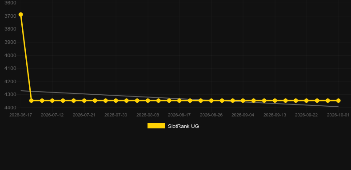Click the 2026-06-17 x-axis date label
The width and height of the screenshot is (351, 170).
coord(20,115)
